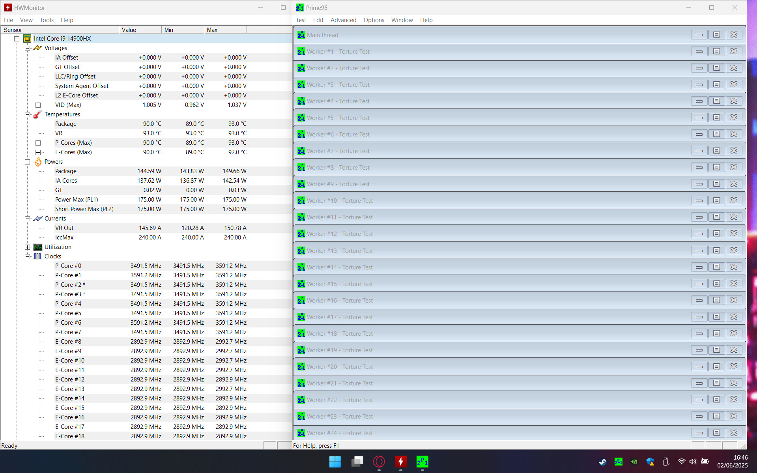This screenshot has height=473, width=757.
Task: Minimize the Main thread child window
Action: (699, 35)
